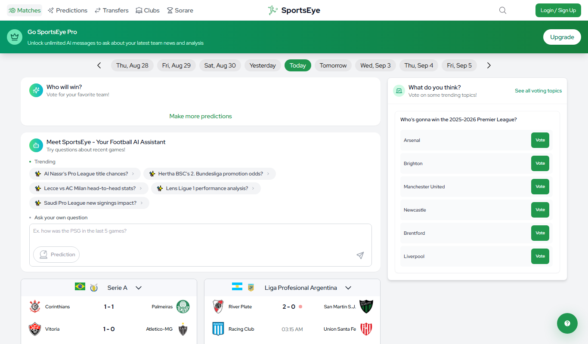The width and height of the screenshot is (588, 344).
Task: Select Fri, Aug 29 date
Action: pos(176,65)
